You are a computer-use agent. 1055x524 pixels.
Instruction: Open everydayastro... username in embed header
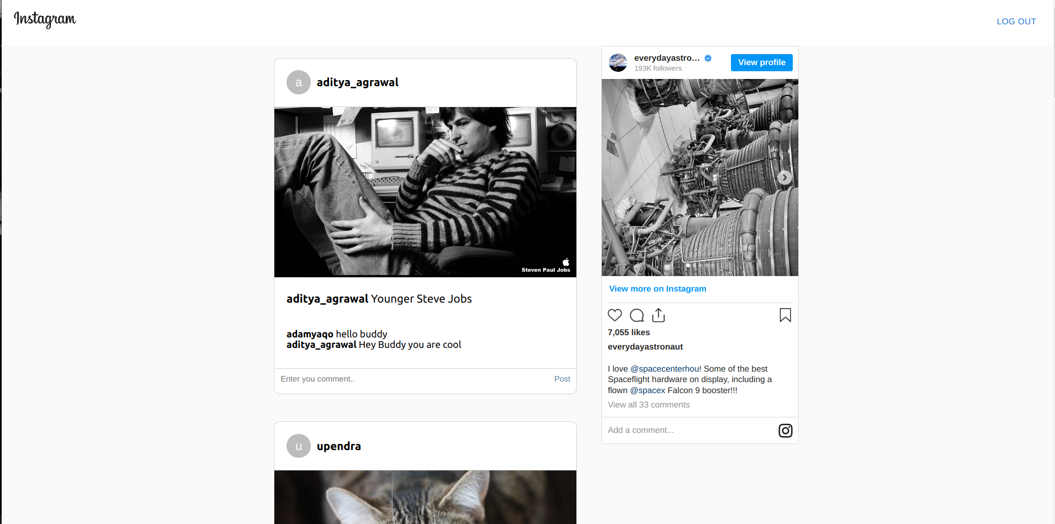pyautogui.click(x=666, y=57)
